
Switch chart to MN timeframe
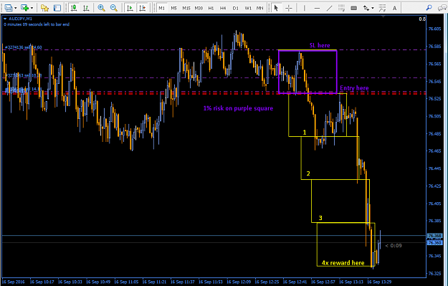pos(259,9)
